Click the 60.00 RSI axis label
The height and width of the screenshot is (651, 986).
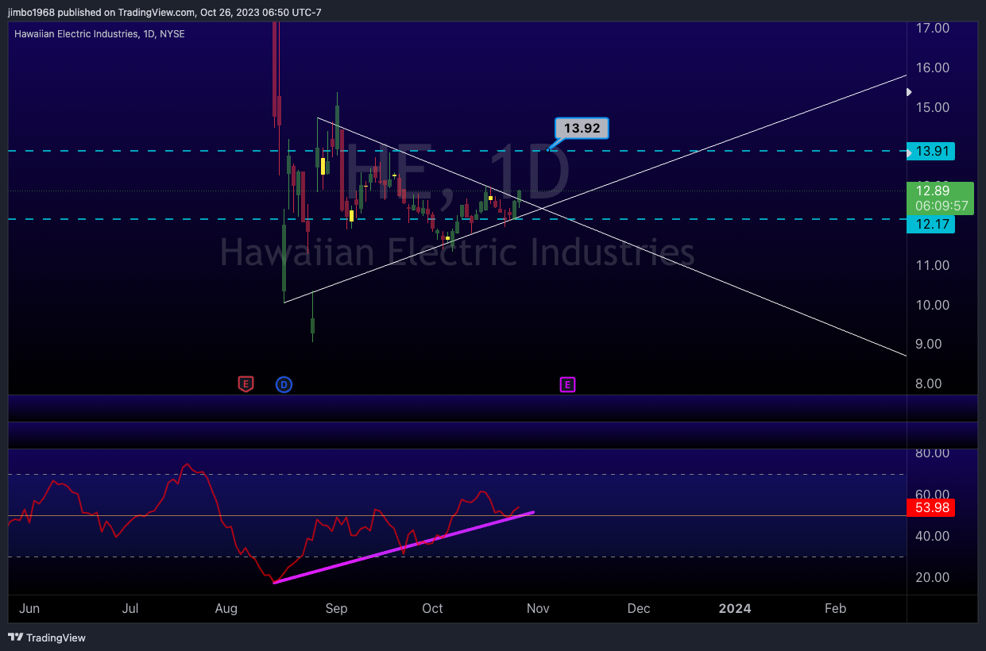tap(933, 495)
